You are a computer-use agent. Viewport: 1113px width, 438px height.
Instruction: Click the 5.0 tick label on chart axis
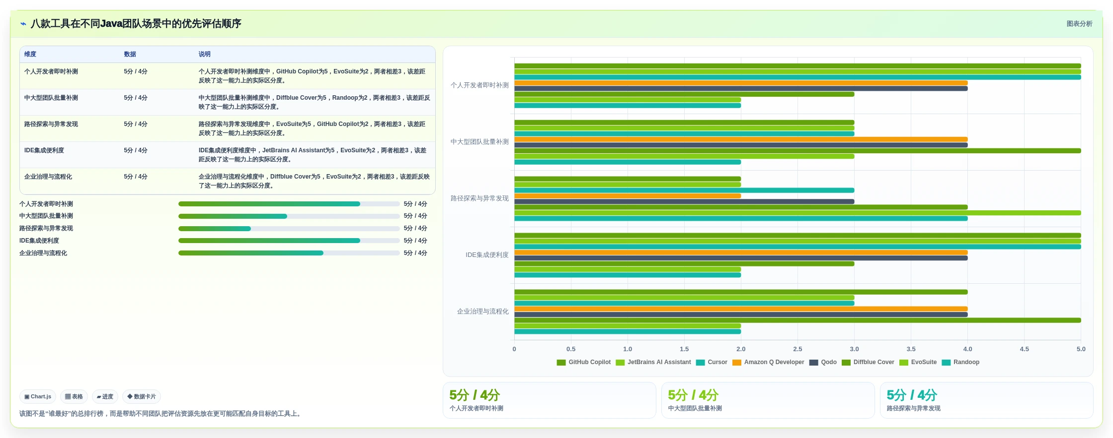coord(1081,349)
